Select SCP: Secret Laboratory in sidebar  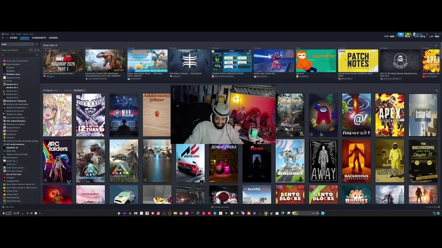(15, 144)
